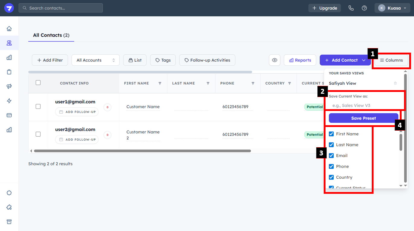Uncheck the Country column checkbox

(x=331, y=177)
